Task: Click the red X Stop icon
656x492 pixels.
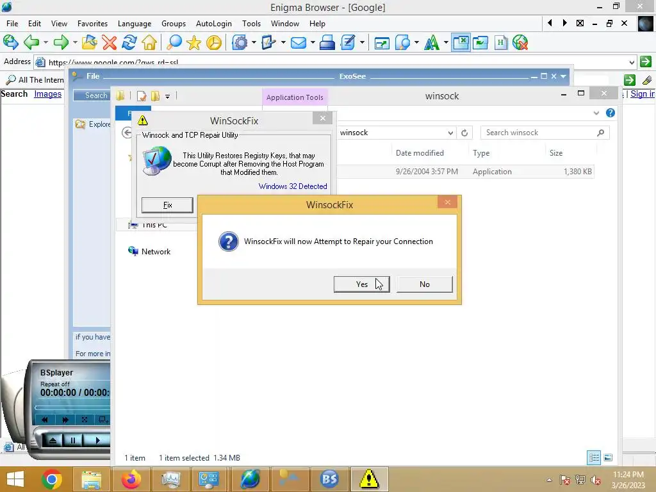Action: (109, 42)
